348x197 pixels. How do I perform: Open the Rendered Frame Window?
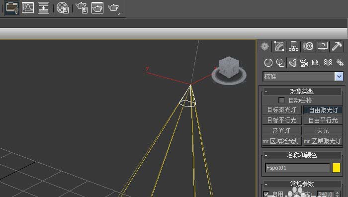(x=97, y=8)
